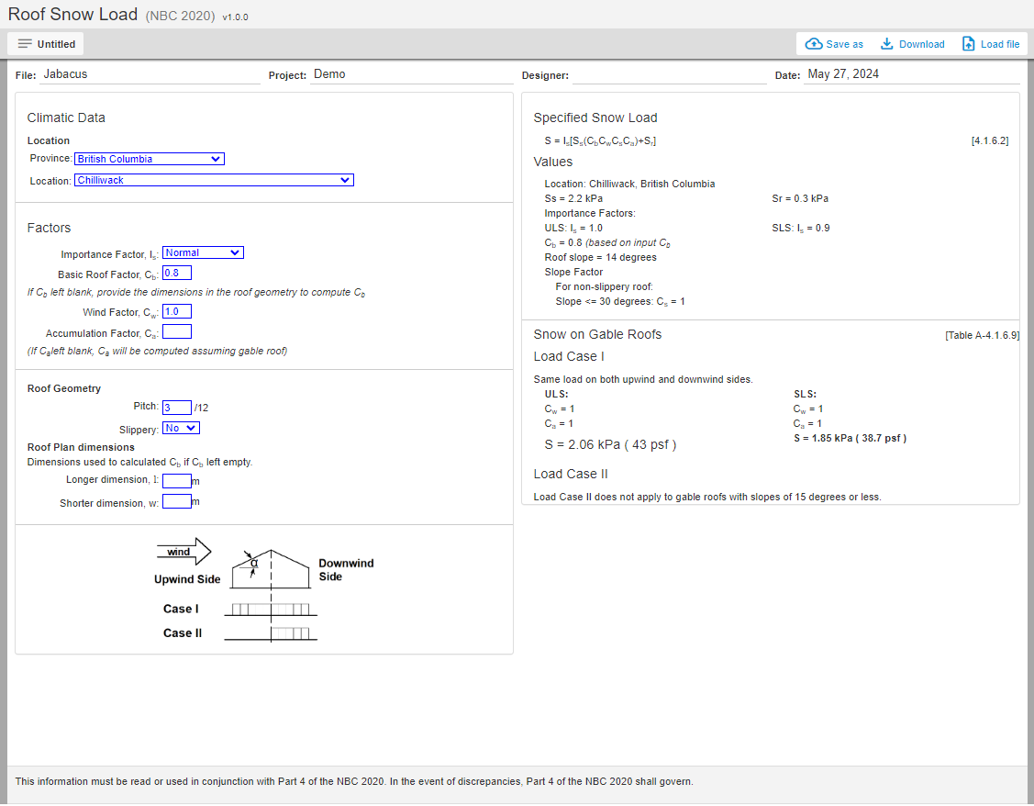Click the 'Ss = 2.2 kPa' value
The width and height of the screenshot is (1034, 806).
pyautogui.click(x=573, y=198)
